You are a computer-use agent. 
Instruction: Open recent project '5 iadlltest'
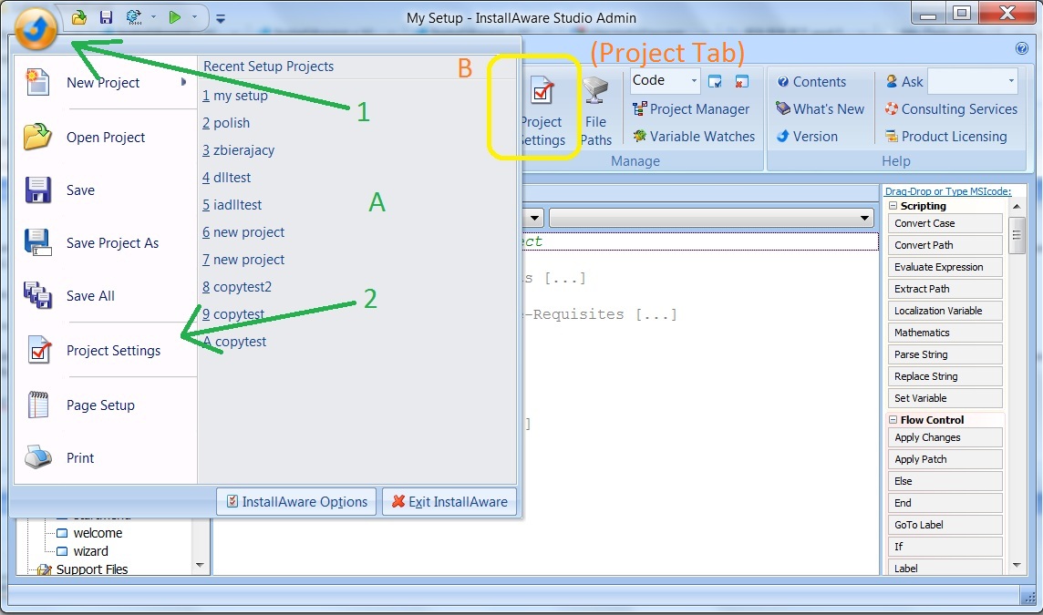[232, 205]
